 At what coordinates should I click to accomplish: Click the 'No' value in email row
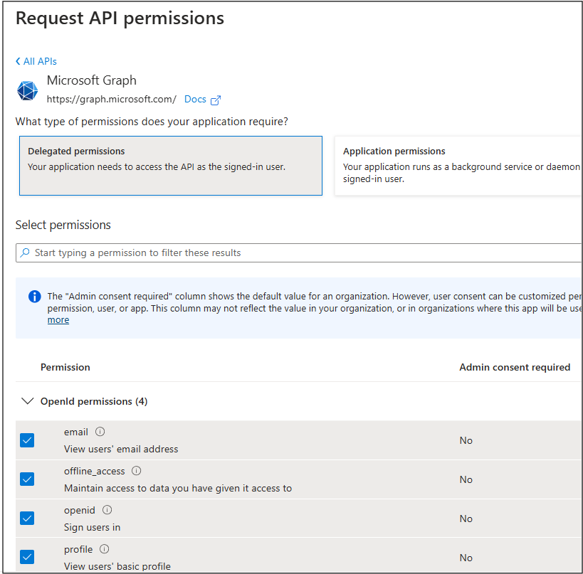tap(466, 440)
